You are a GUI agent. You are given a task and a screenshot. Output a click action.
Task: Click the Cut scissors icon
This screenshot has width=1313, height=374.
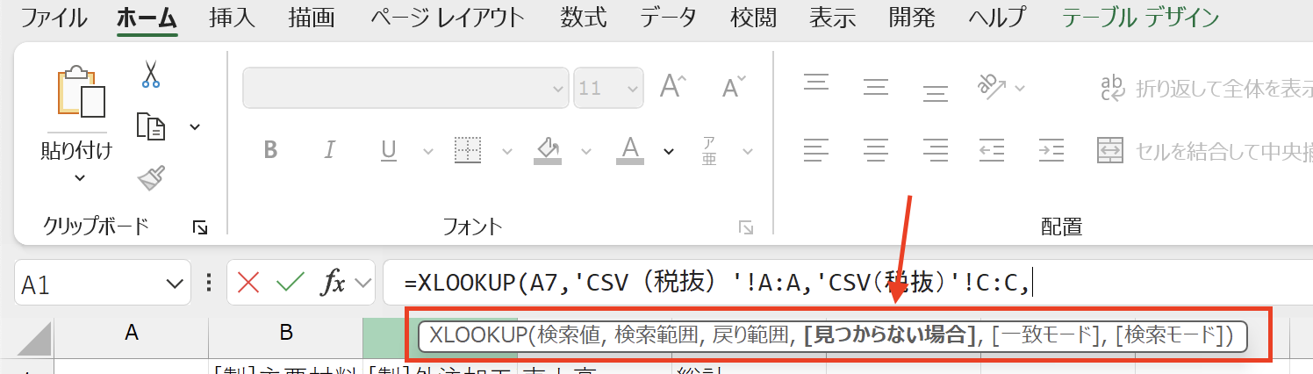pos(151,73)
